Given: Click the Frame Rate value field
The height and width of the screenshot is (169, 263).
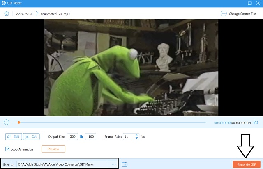Looking at the screenshot, I should coord(129,137).
